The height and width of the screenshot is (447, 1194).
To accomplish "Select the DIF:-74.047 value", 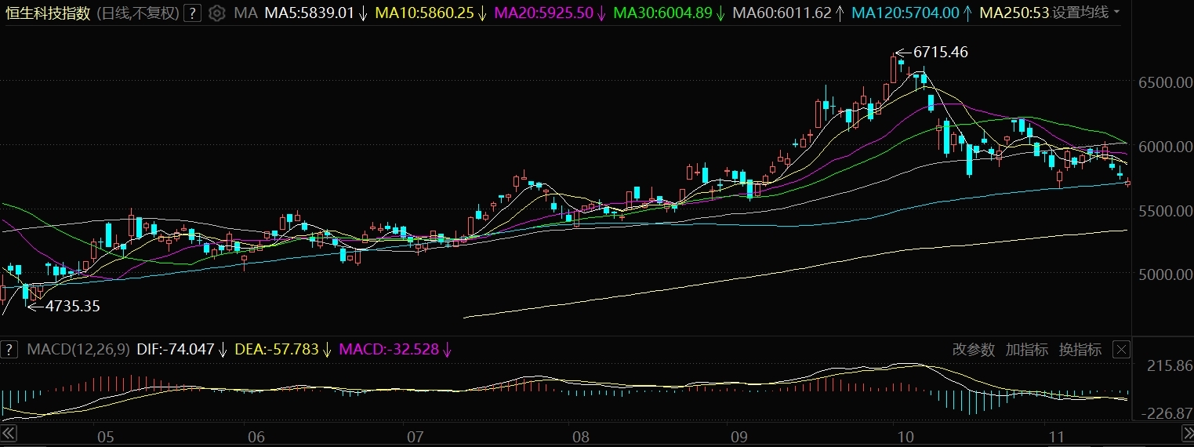I will [176, 350].
